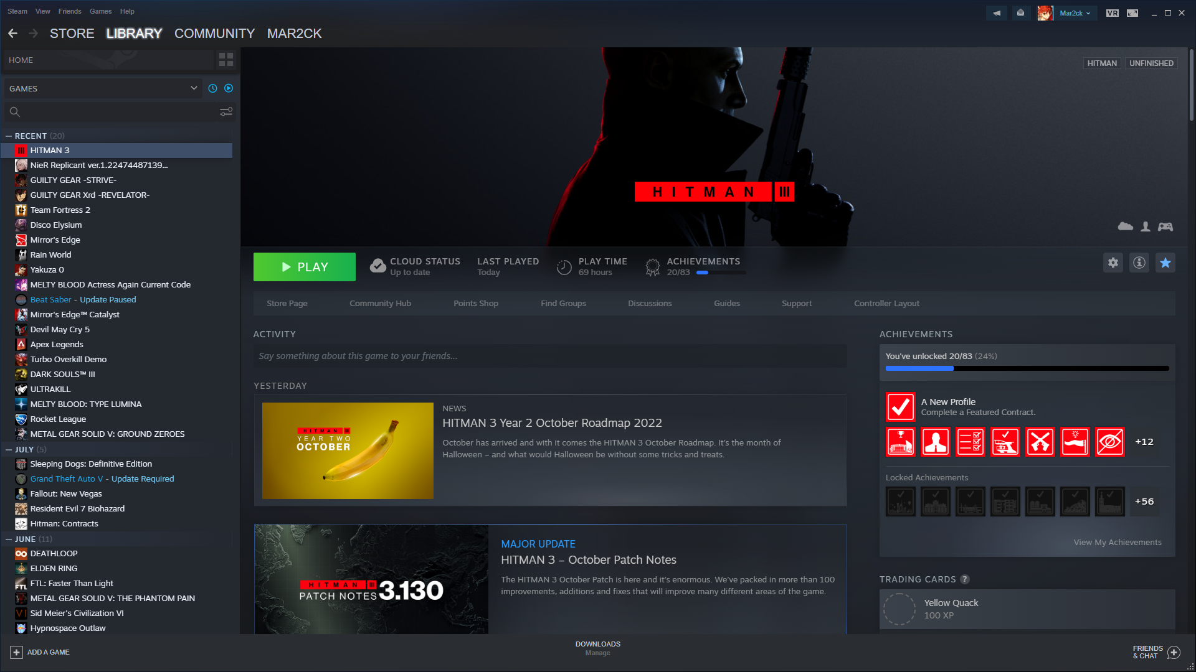Collapse the JULY category
The height and width of the screenshot is (672, 1196).
(9, 449)
